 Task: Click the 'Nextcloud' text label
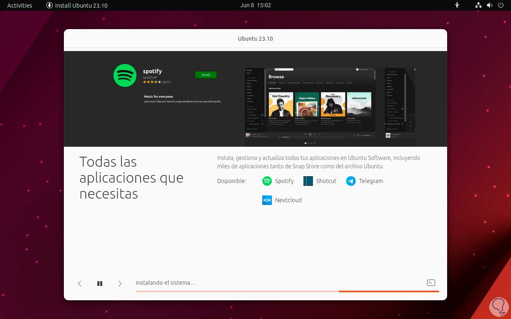288,200
